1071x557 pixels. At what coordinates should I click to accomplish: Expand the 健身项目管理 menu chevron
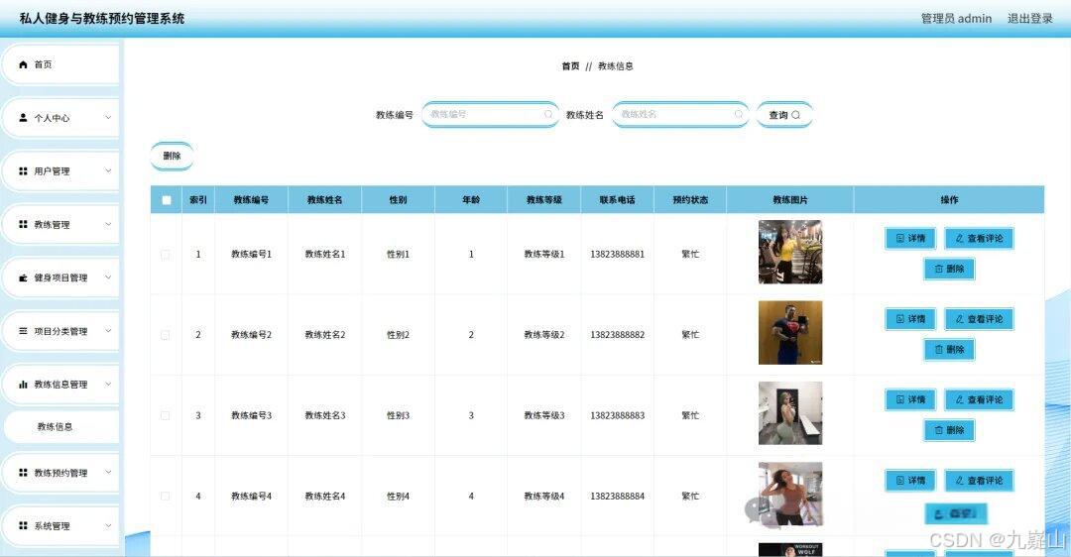(x=108, y=278)
